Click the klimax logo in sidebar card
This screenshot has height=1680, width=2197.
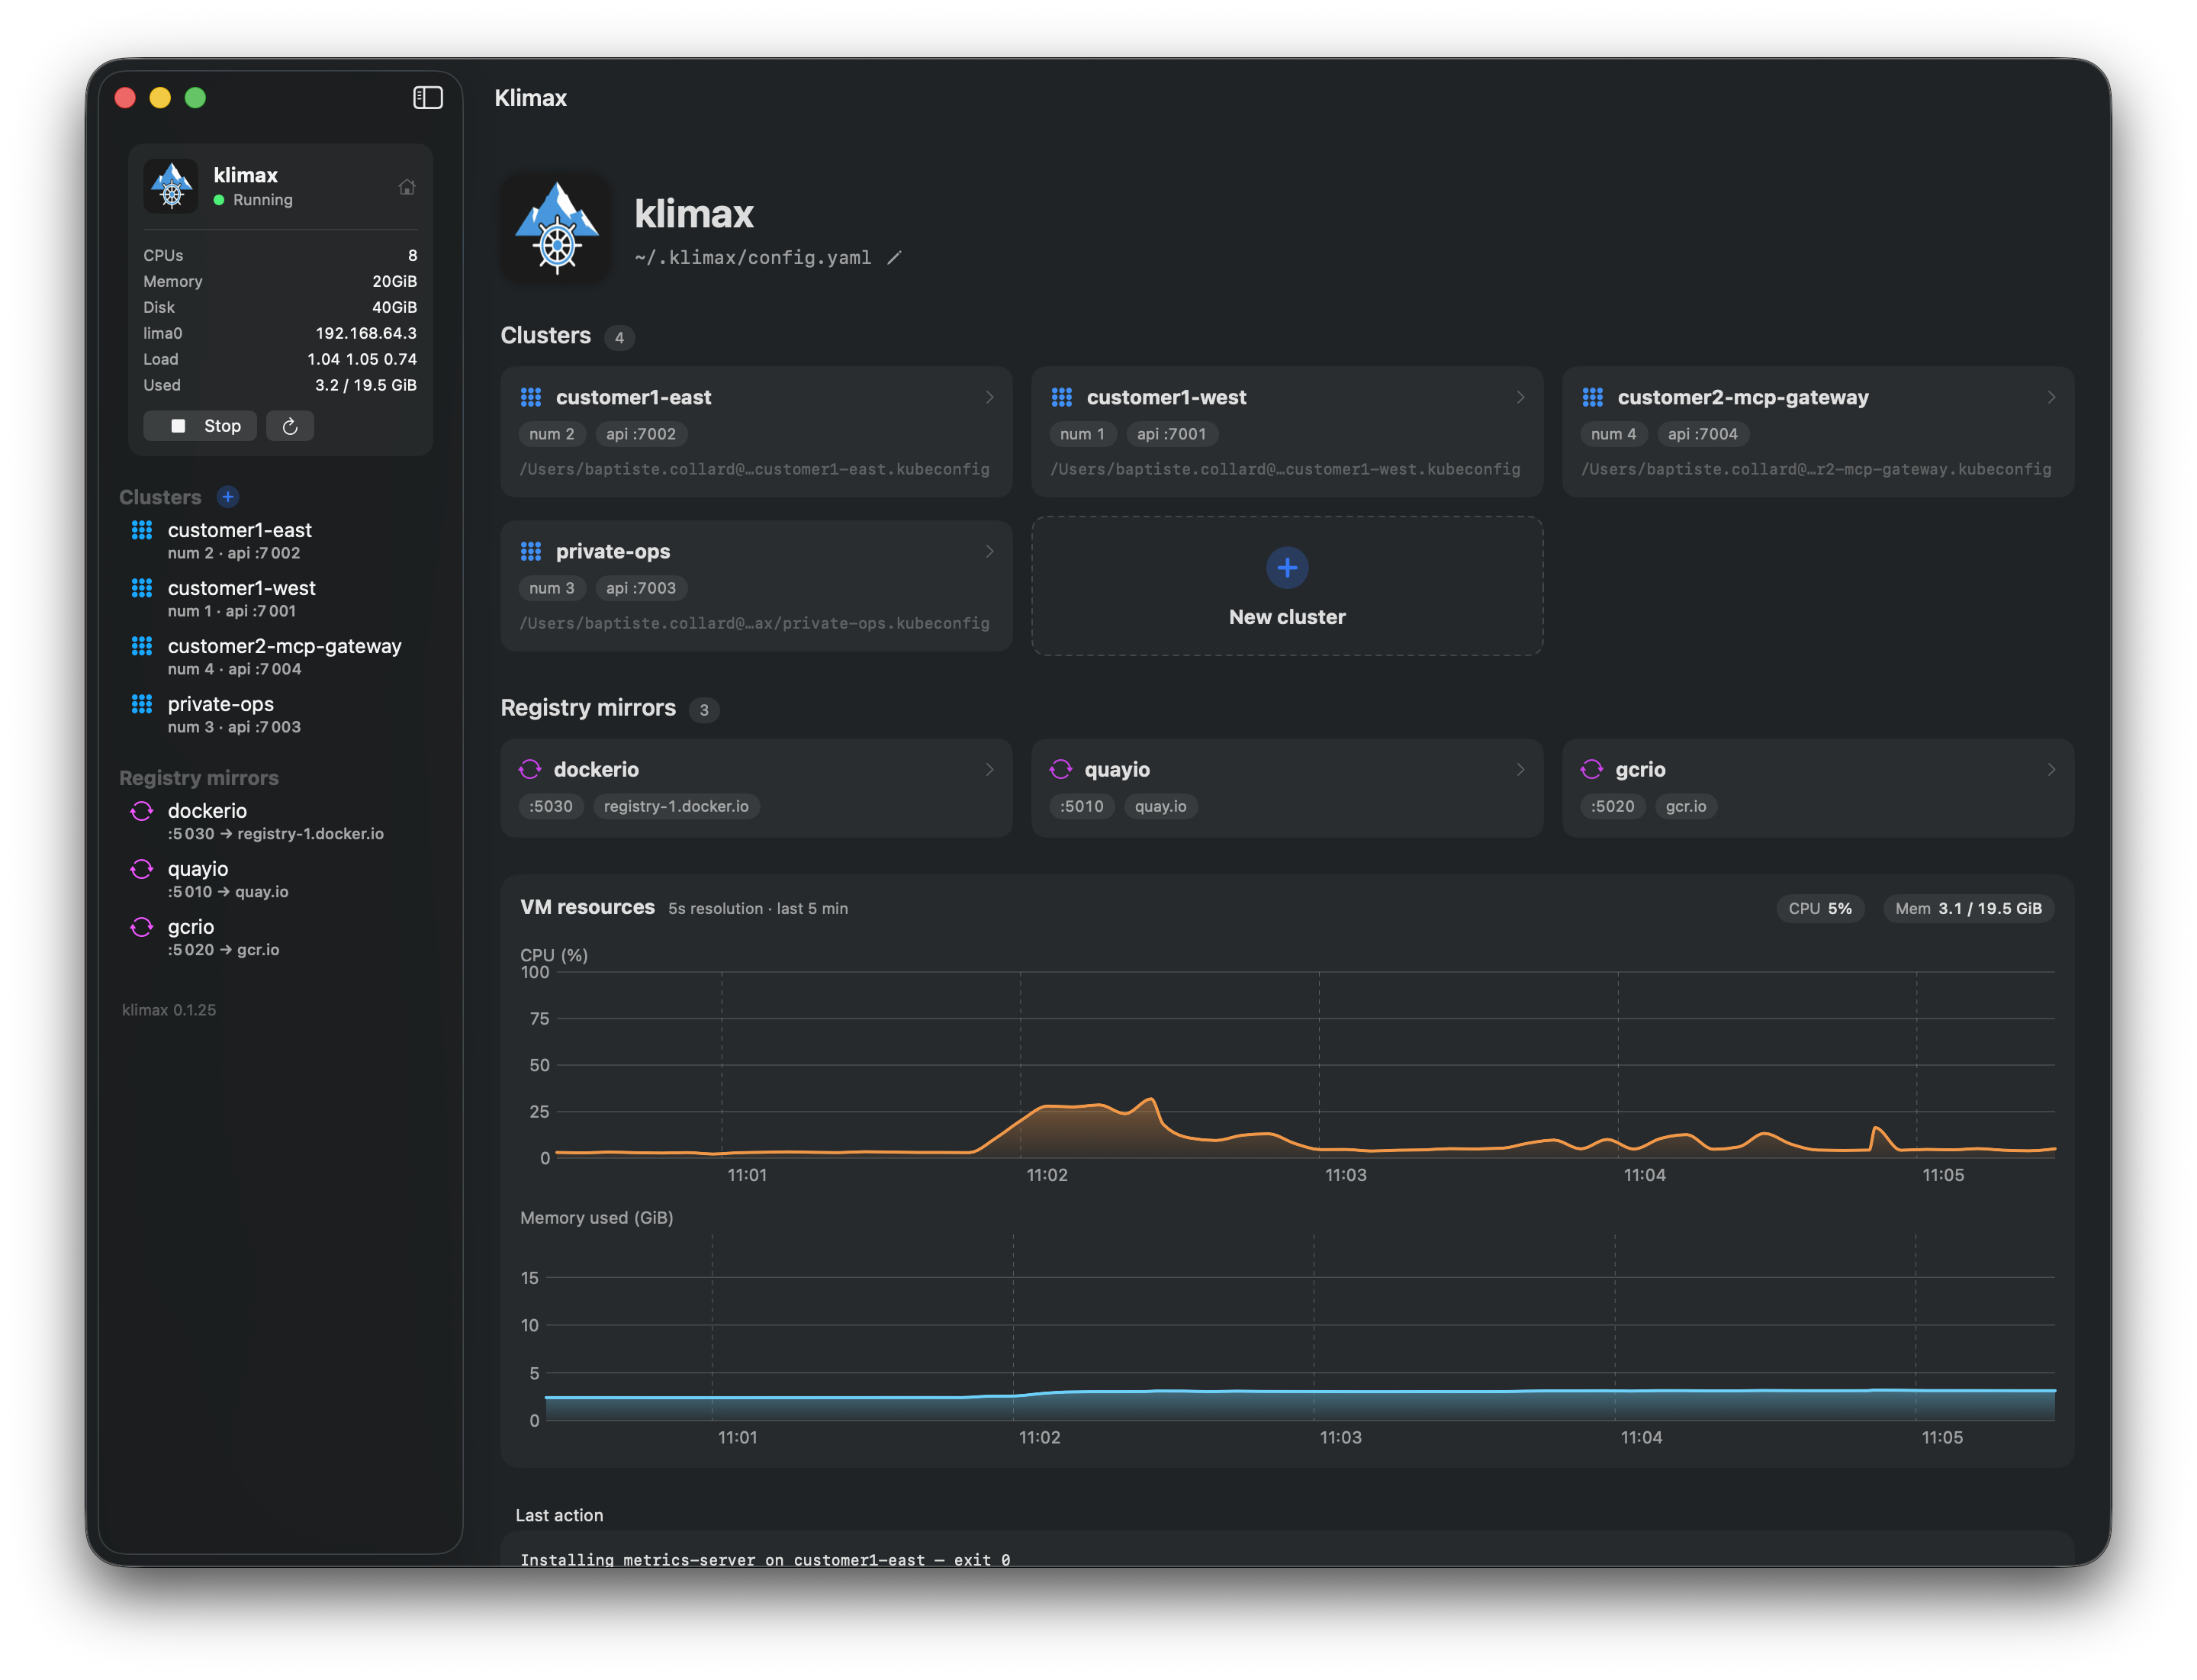(x=171, y=186)
